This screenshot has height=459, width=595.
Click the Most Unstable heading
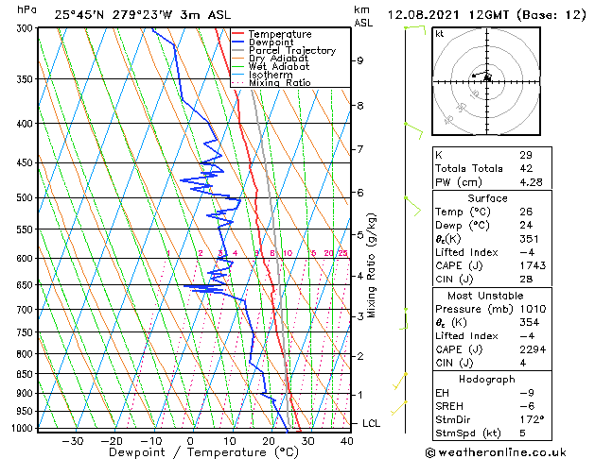485,296
